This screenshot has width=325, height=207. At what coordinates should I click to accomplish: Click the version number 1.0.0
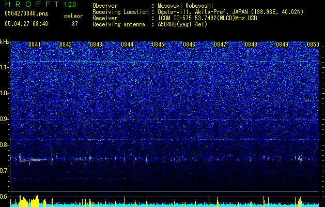coord(70,5)
